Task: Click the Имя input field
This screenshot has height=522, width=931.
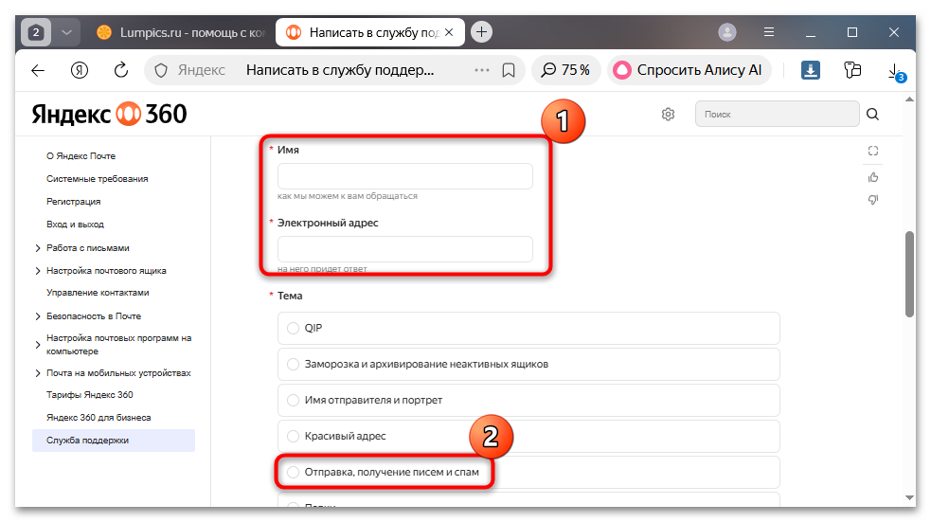Action: tap(405, 176)
